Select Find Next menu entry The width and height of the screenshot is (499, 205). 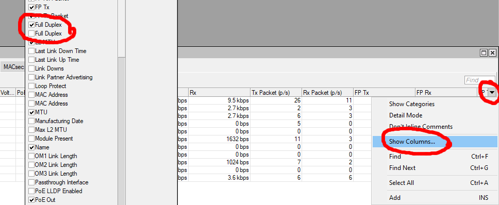click(x=435, y=168)
